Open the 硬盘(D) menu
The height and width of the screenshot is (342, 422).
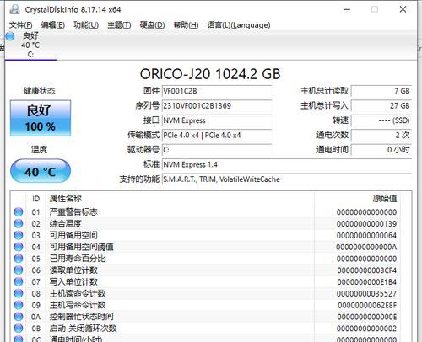[x=152, y=25]
